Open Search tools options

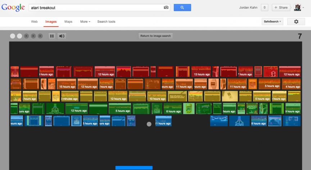point(106,22)
